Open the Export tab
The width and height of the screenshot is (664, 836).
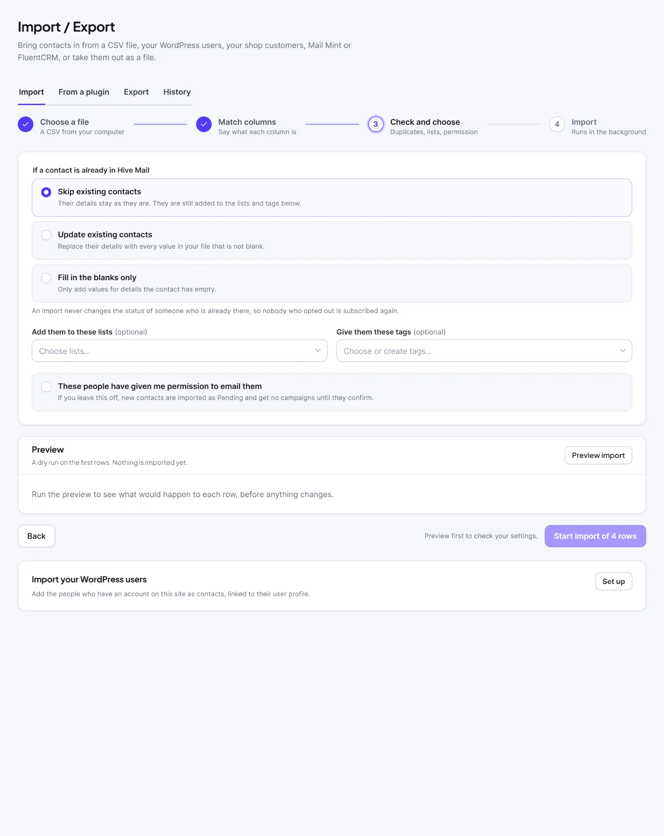136,92
